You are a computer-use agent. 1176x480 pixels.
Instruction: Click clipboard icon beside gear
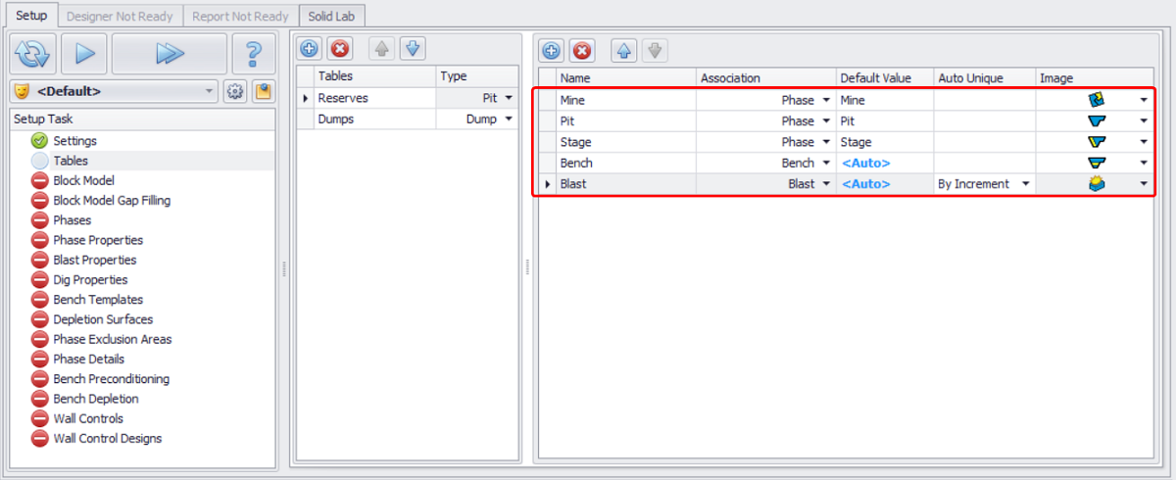click(x=262, y=91)
